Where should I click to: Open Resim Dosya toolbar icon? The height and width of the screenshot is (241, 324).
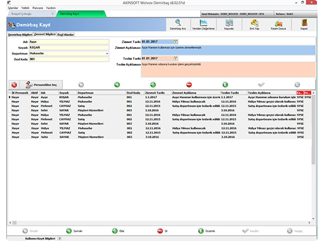278,25
